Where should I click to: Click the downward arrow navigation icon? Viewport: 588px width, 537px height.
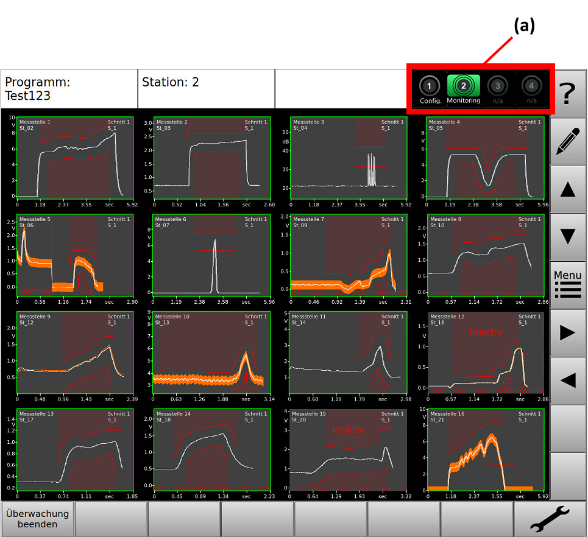[x=568, y=236]
